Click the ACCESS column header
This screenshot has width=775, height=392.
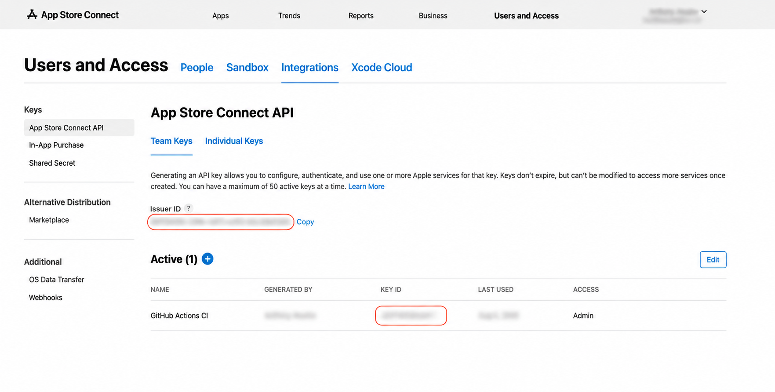[x=586, y=290]
